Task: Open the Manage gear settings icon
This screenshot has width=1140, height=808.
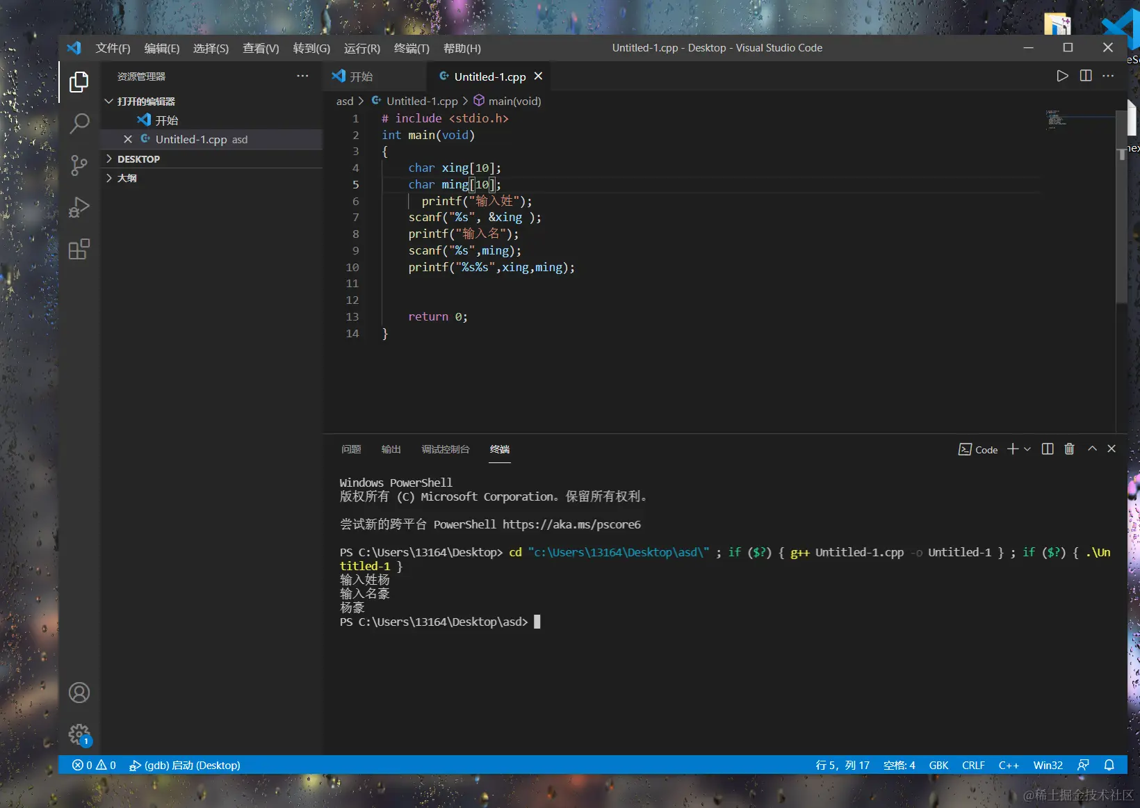Action: pyautogui.click(x=79, y=734)
